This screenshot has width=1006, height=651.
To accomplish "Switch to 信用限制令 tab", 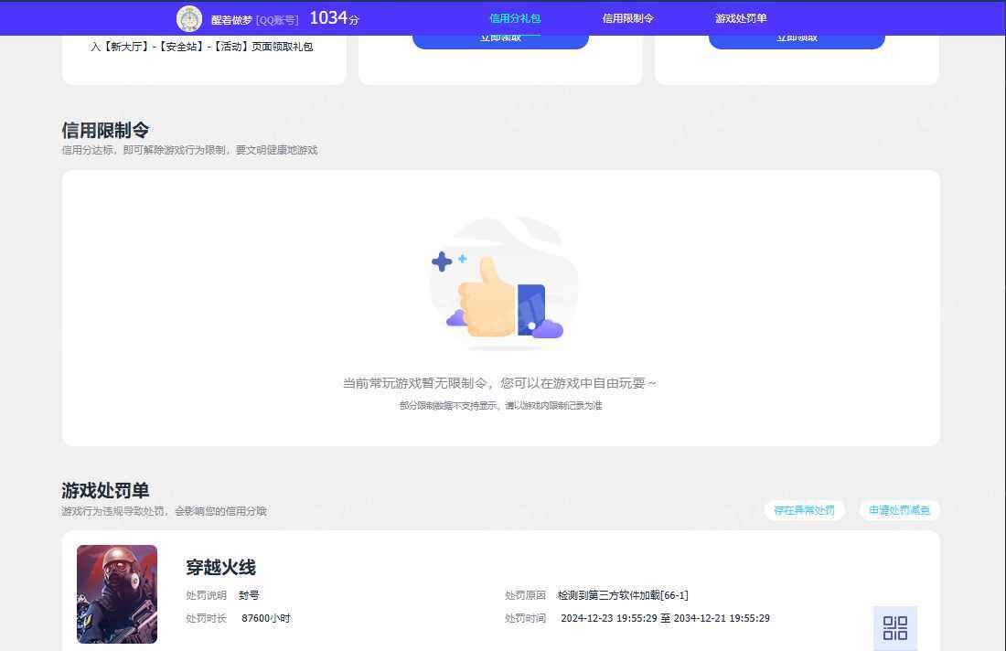I will (627, 18).
